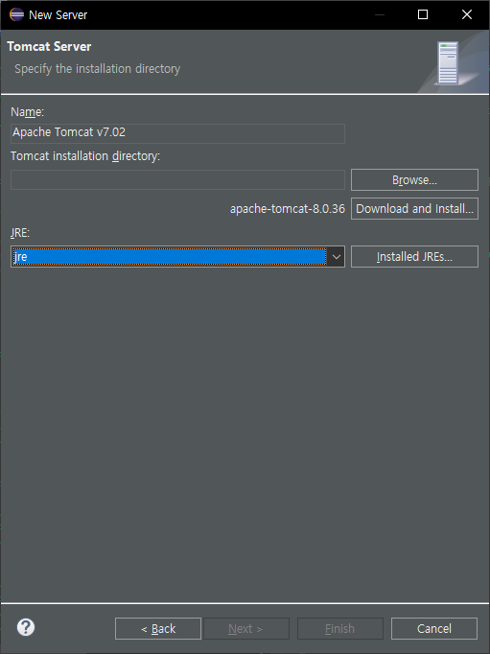Cancel the New Server wizard
Image resolution: width=490 pixels, height=654 pixels.
(434, 628)
